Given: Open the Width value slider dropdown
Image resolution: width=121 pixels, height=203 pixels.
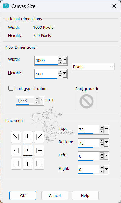Looking at the screenshot, I should (x=65, y=60).
